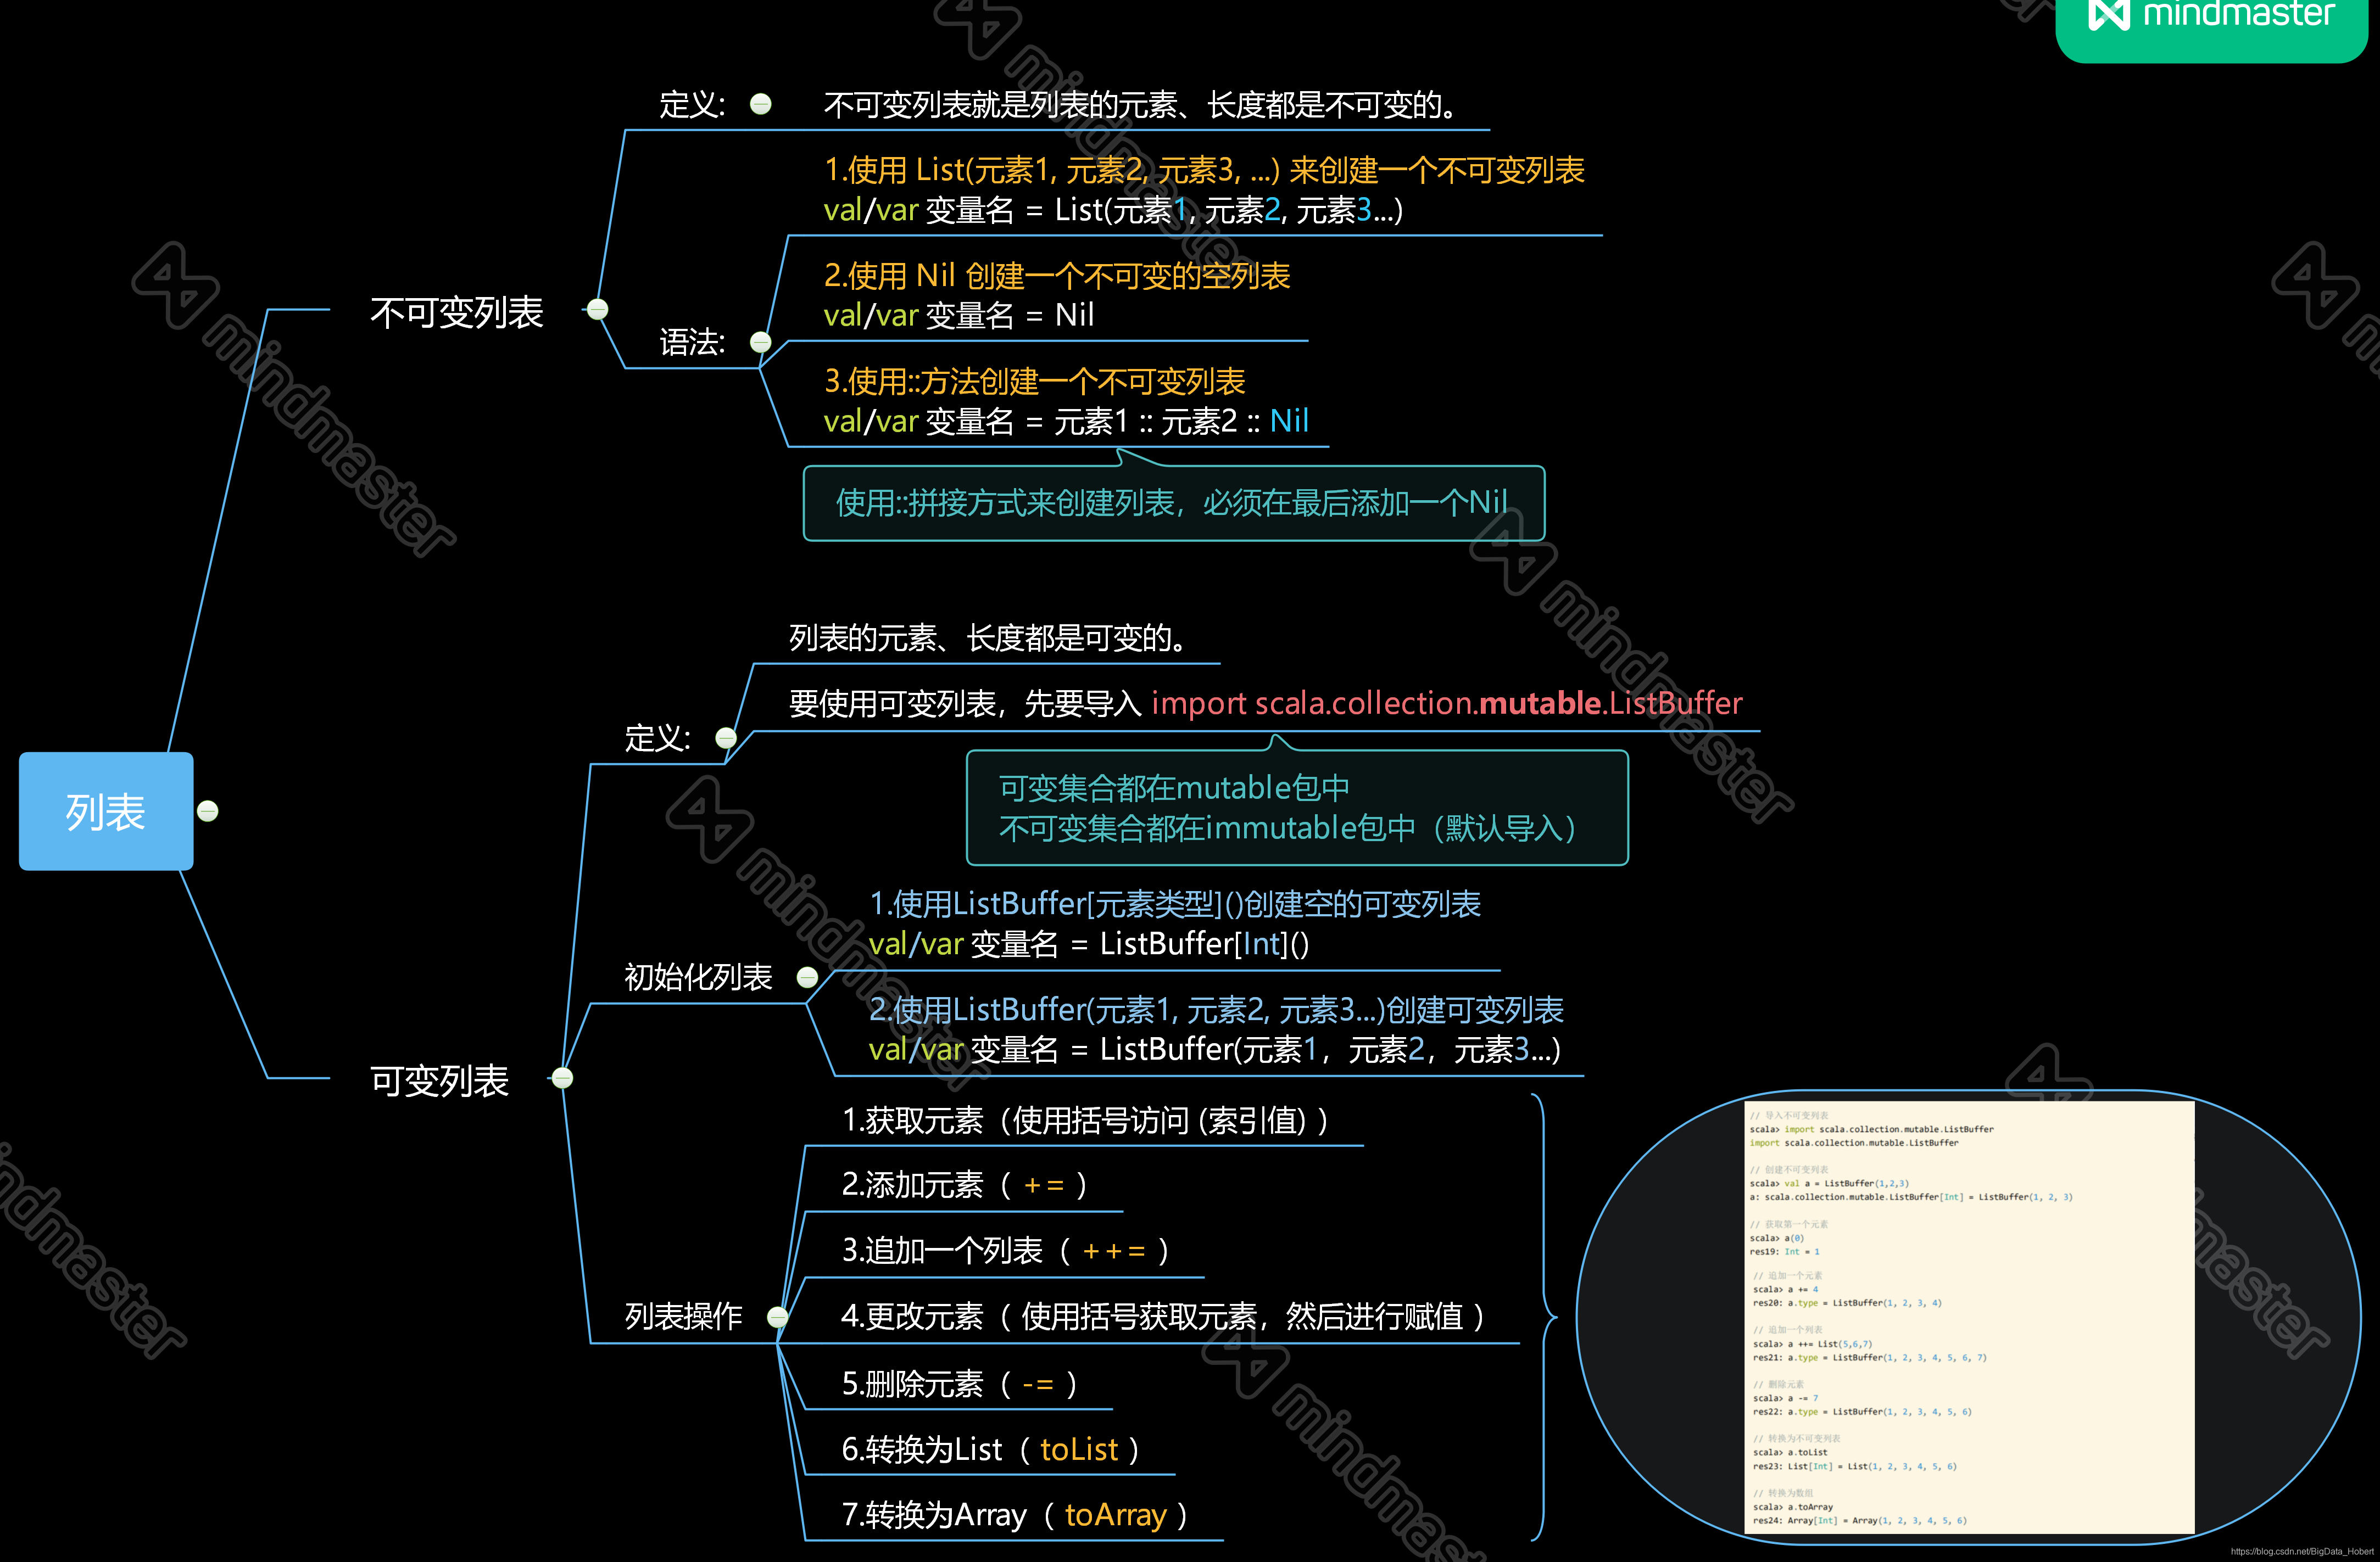Viewport: 2380px width, 1562px height.
Task: Collapse the root 列表 node toggle
Action: pos(208,810)
